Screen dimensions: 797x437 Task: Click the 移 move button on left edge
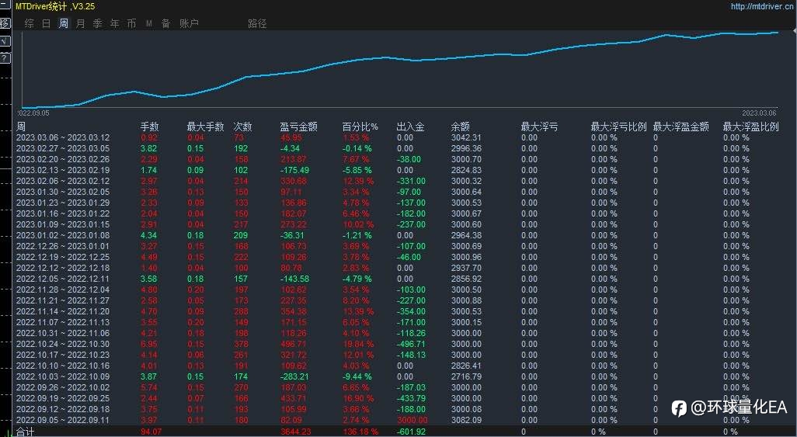[x=5, y=23]
